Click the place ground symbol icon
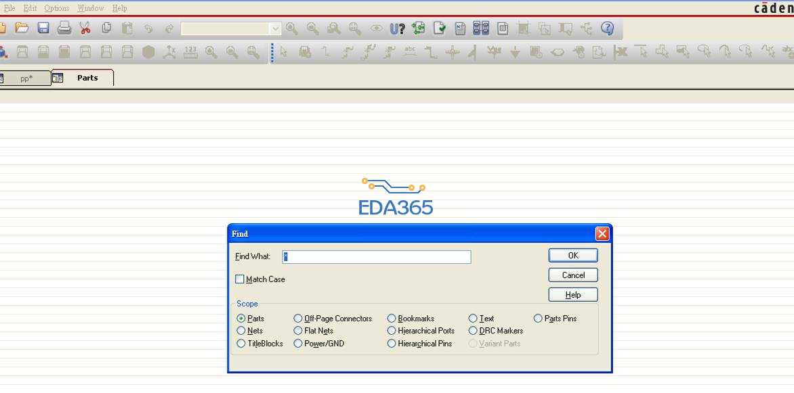Viewport: 794px width, 393px height. (515, 52)
